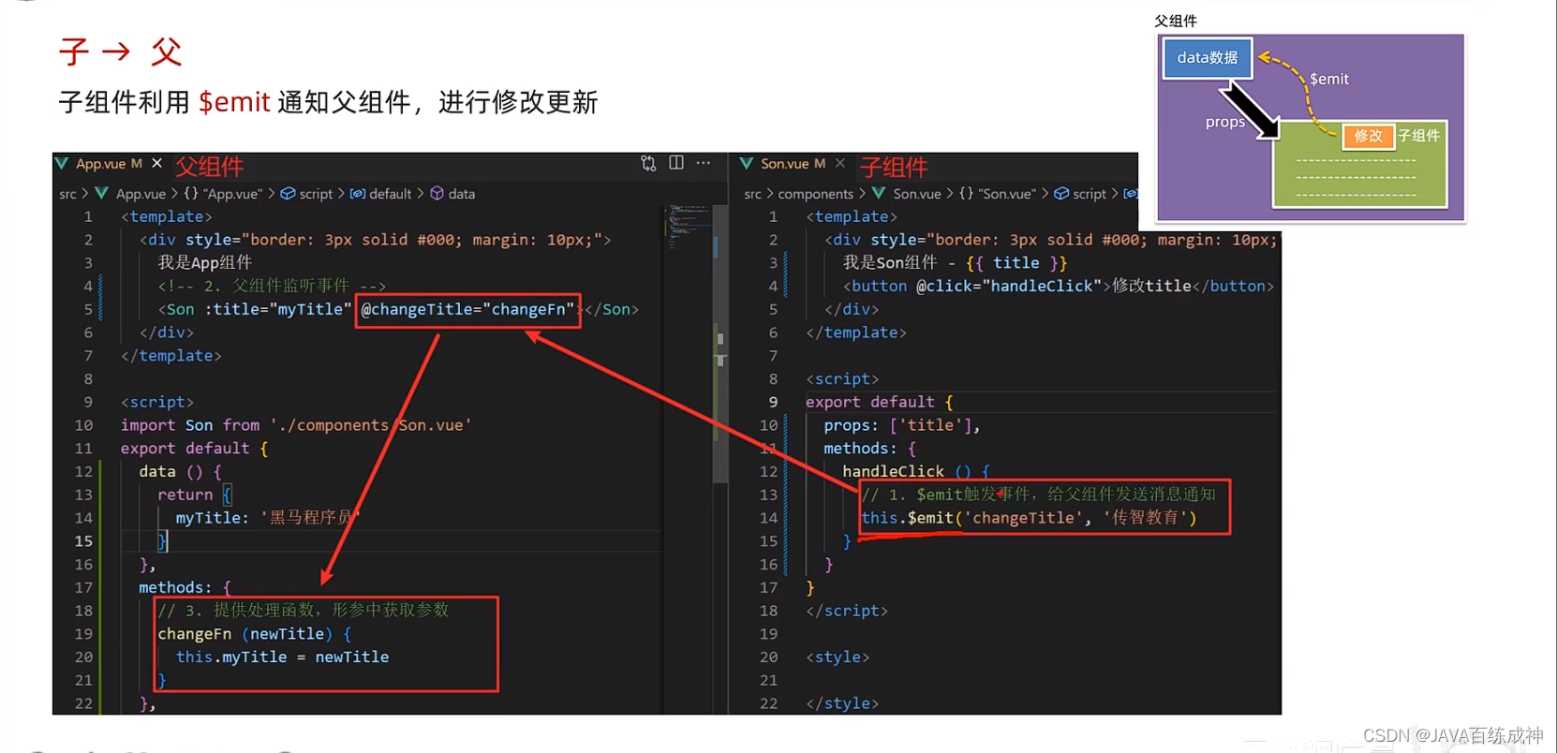Click the '<style>' tag line in Son.vue

click(x=838, y=657)
